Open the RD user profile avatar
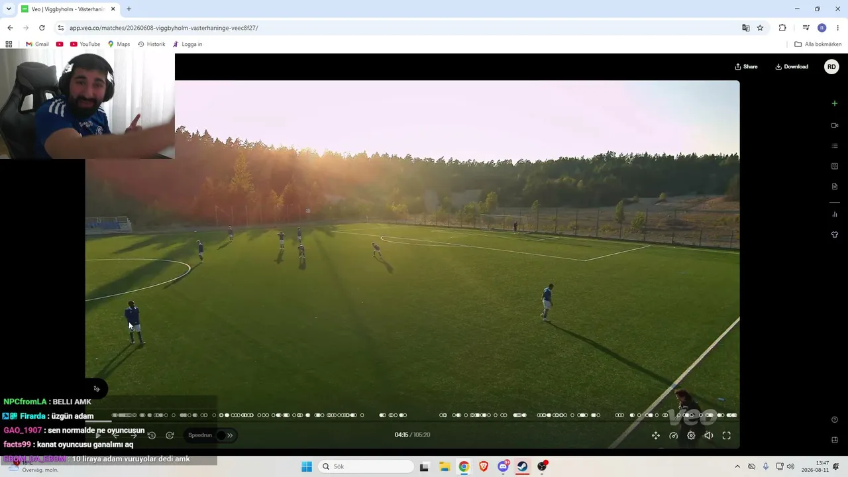Viewport: 848px width, 477px height. tap(831, 67)
